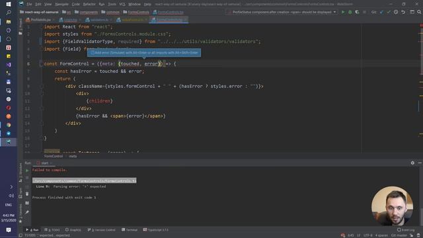The height and width of the screenshot is (238, 423).
Task: Click the auto-import tooltip popup
Action: tap(144, 53)
